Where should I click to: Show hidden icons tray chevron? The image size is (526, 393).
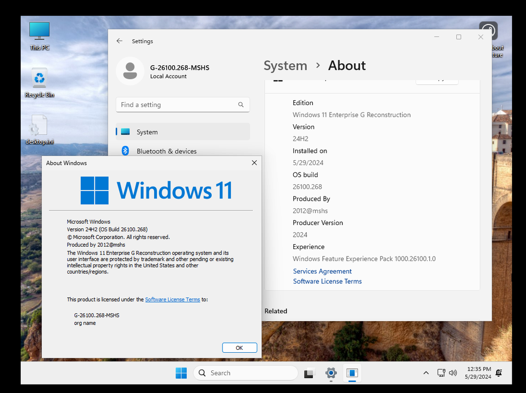click(x=426, y=373)
